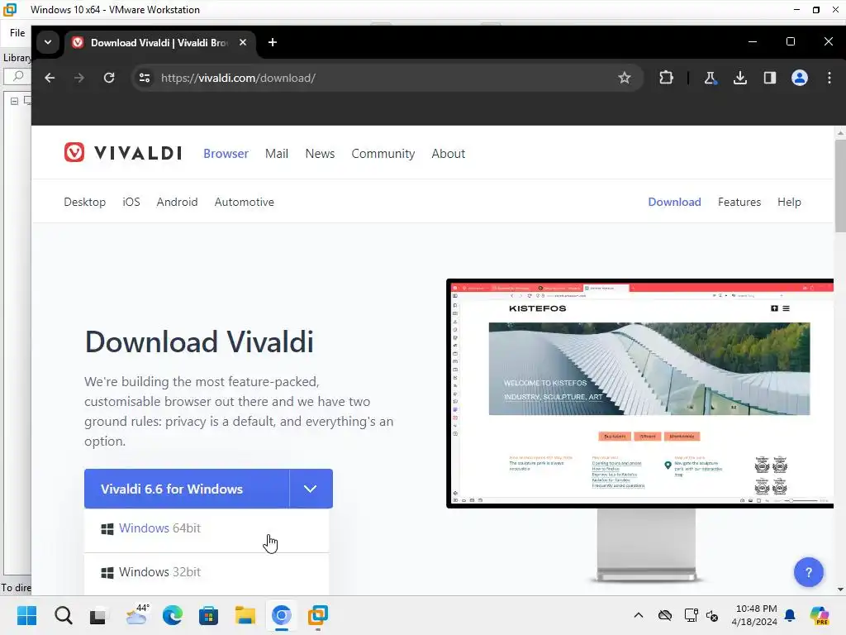Go forward with the browser forward arrow

pyautogui.click(x=79, y=78)
